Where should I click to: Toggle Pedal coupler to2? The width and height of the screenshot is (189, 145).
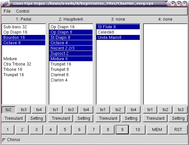[8, 110]
